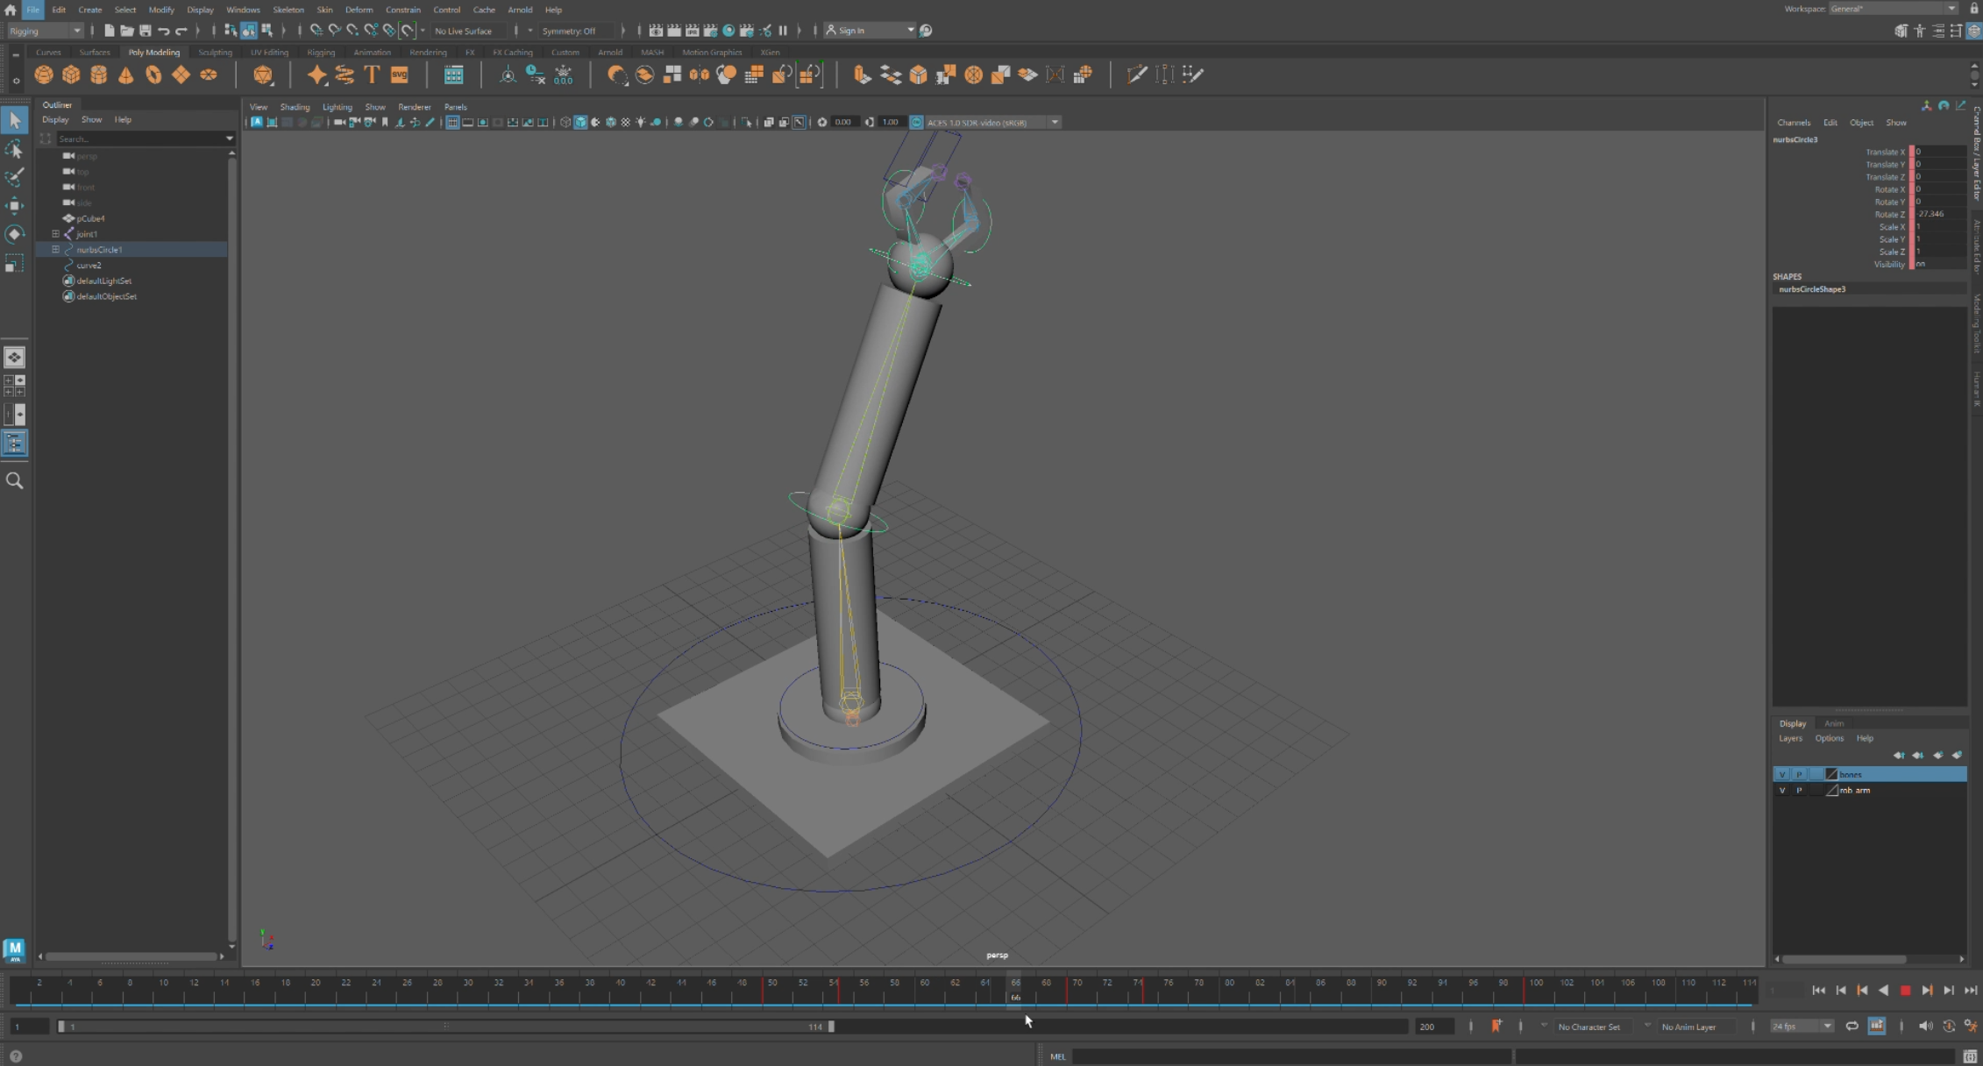Open the Constrain menu
The width and height of the screenshot is (1983, 1066).
(402, 10)
